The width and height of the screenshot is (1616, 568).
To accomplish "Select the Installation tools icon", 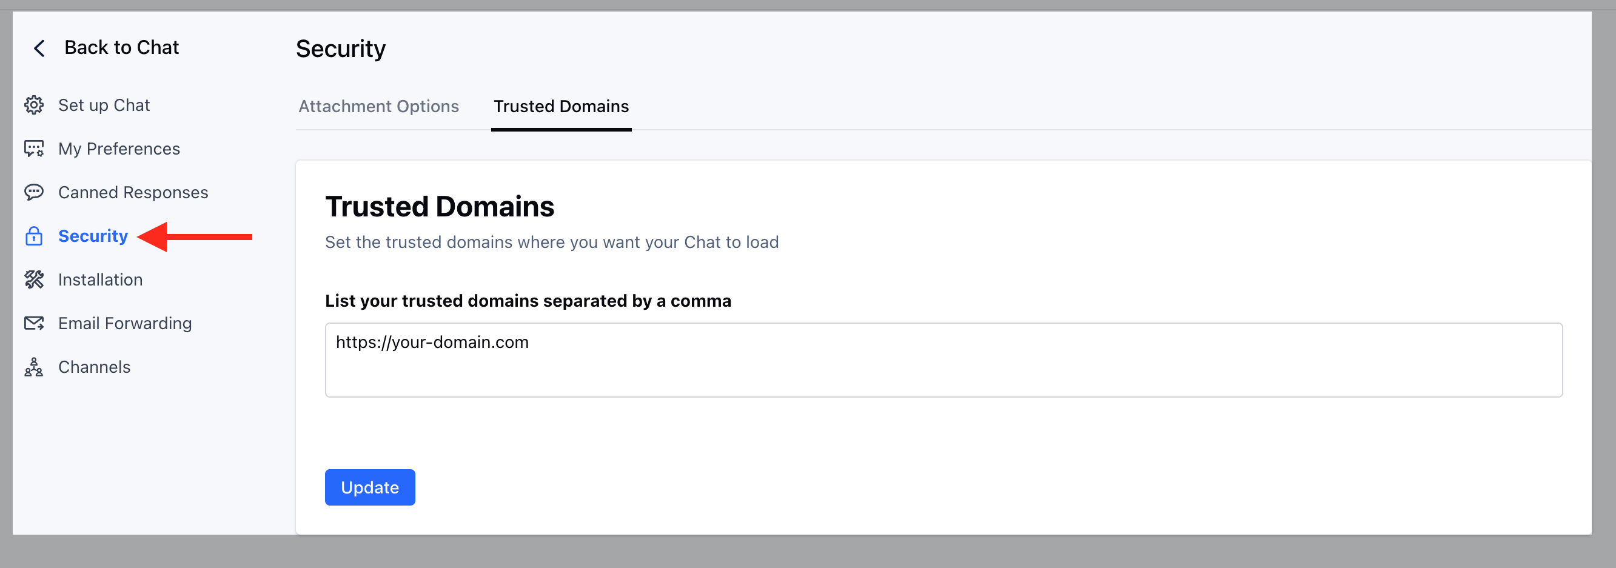I will point(34,279).
